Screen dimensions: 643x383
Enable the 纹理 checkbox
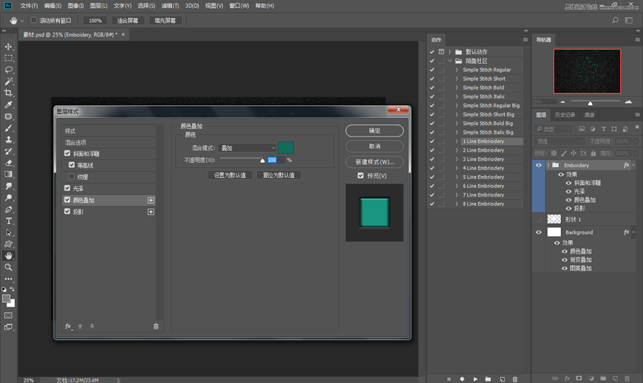pos(71,176)
